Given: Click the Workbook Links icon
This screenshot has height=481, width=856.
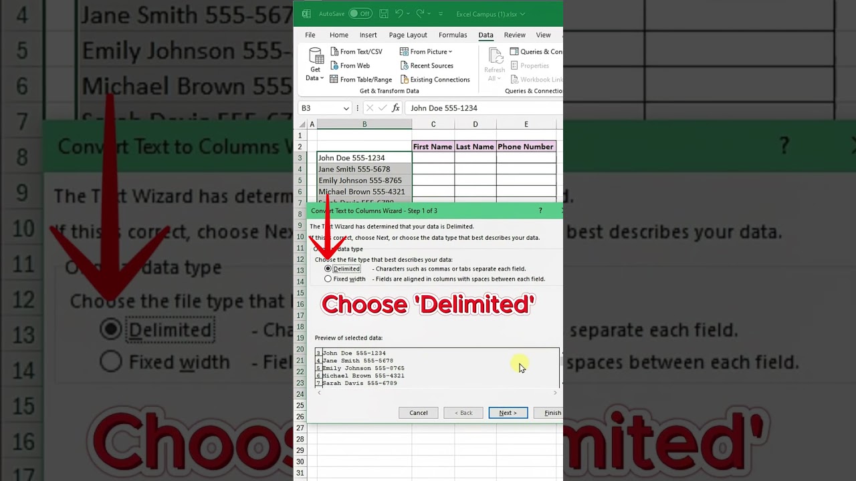Looking at the screenshot, I should point(514,79).
